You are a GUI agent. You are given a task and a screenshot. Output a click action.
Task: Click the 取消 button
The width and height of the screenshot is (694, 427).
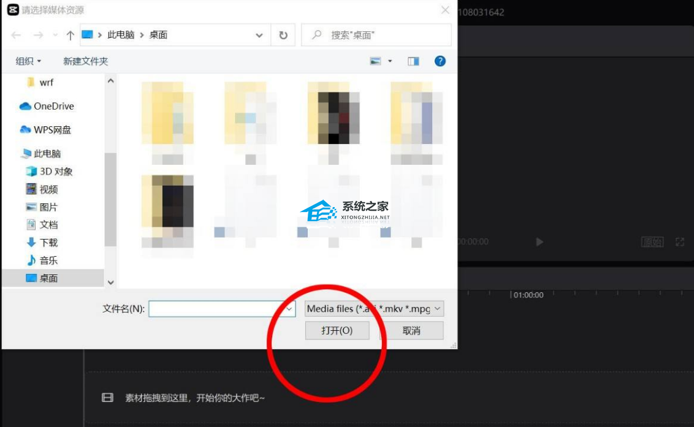411,331
